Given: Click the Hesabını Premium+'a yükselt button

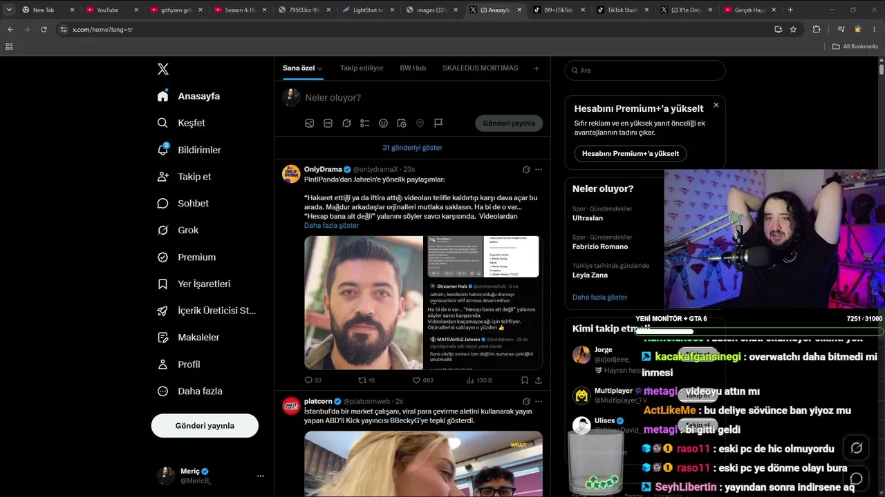Looking at the screenshot, I should pyautogui.click(x=631, y=154).
